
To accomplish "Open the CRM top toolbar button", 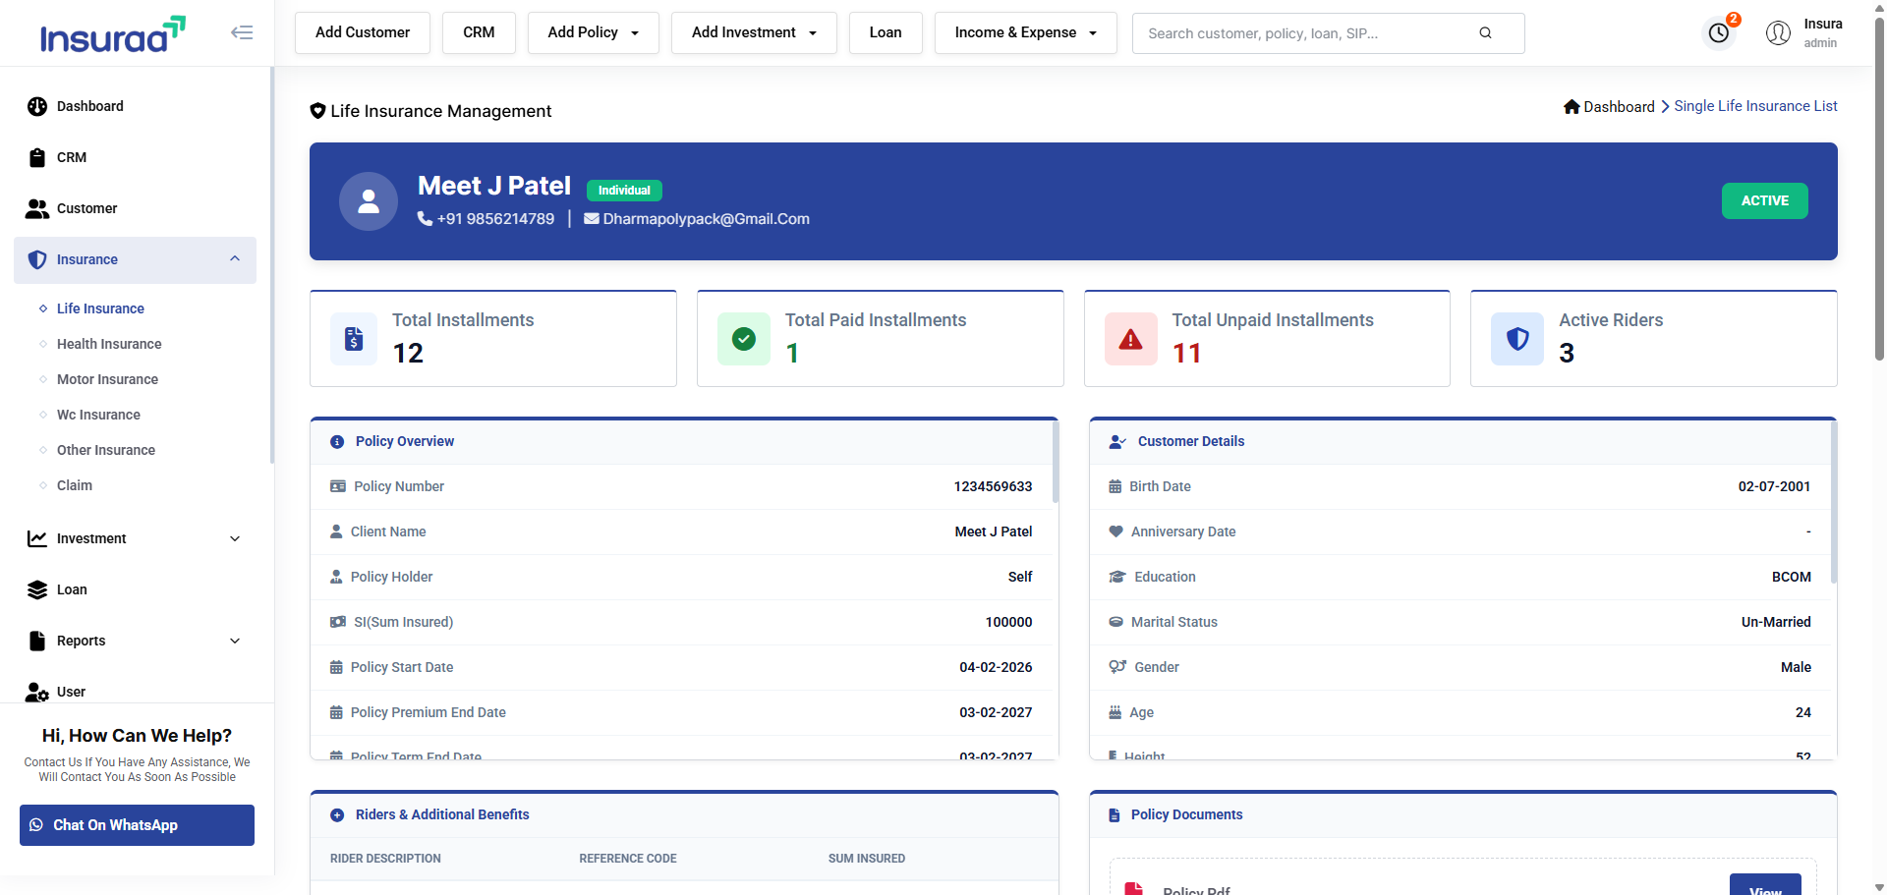I will (x=479, y=32).
